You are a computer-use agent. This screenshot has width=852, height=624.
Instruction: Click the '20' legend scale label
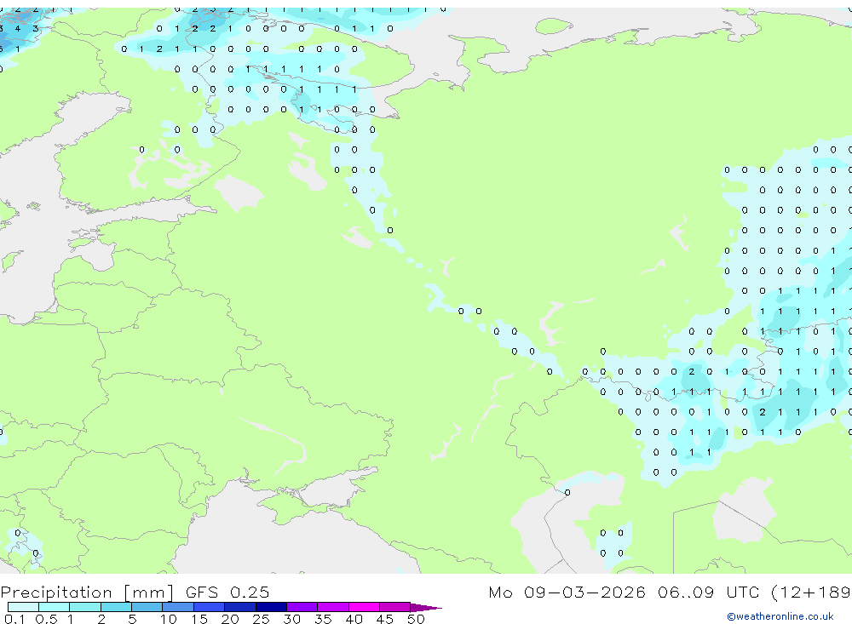[230, 619]
